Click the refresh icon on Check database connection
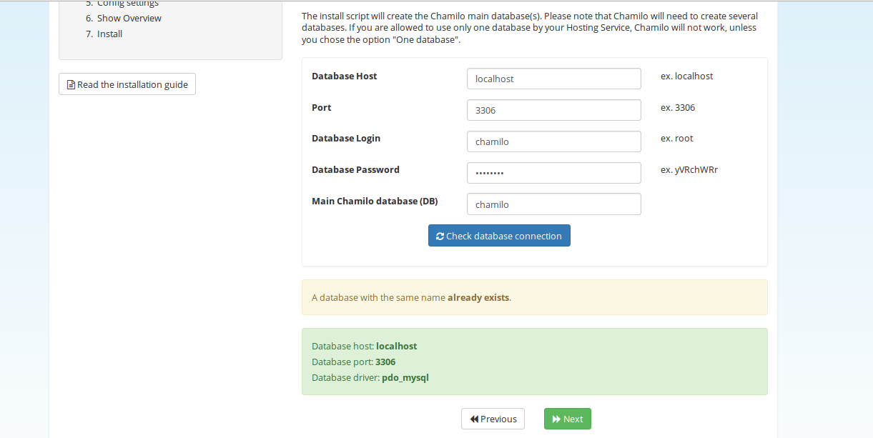This screenshot has width=873, height=438. 440,236
